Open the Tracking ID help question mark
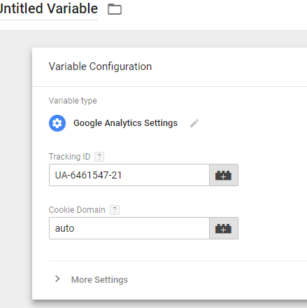Viewport: 307px width, 308px height. 99,157
